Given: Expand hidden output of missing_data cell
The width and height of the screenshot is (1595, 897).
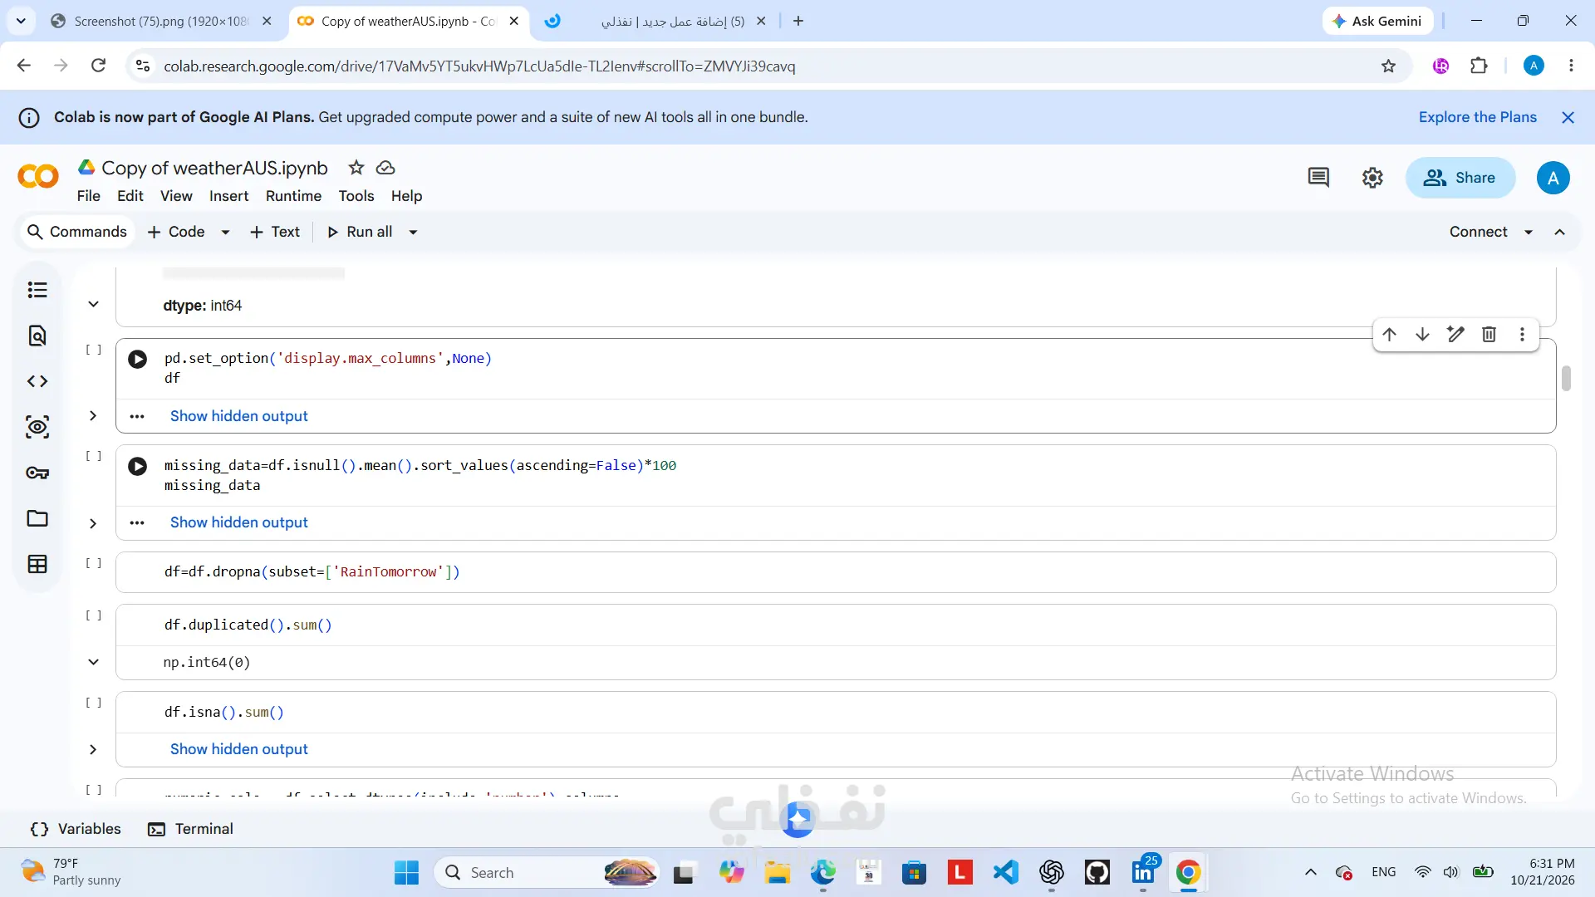Looking at the screenshot, I should (x=239, y=522).
